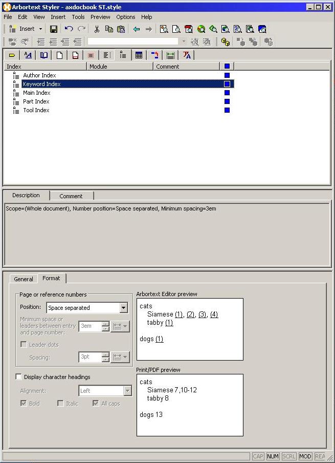The image size is (335, 463).
Task: Go back with the teal left arrow
Action: coord(136,29)
